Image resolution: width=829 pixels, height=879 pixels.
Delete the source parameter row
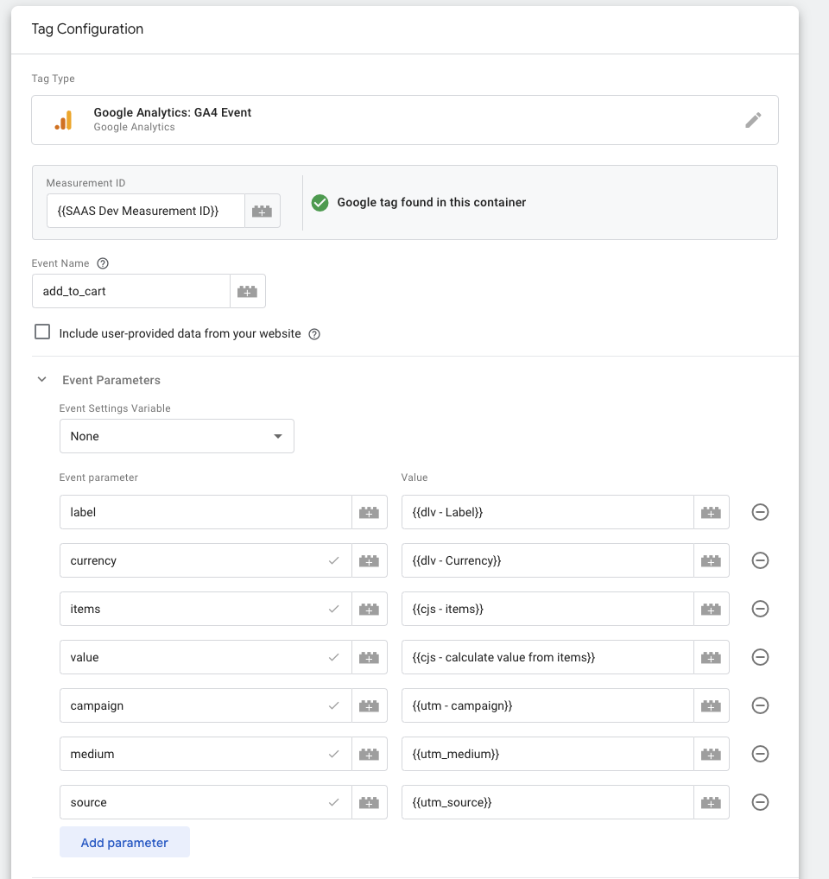point(760,802)
